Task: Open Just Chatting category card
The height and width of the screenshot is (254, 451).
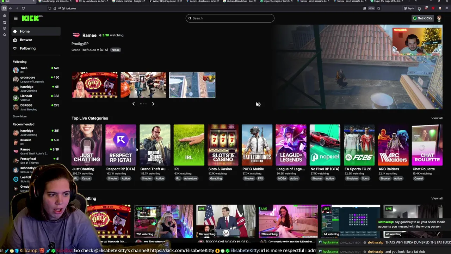Action: 87,145
